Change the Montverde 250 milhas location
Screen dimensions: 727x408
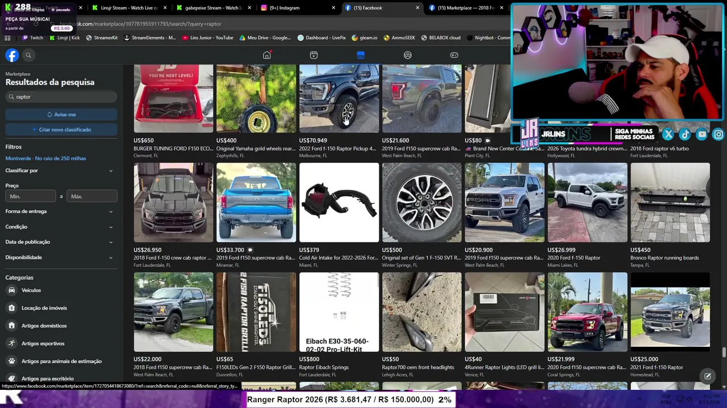click(45, 159)
